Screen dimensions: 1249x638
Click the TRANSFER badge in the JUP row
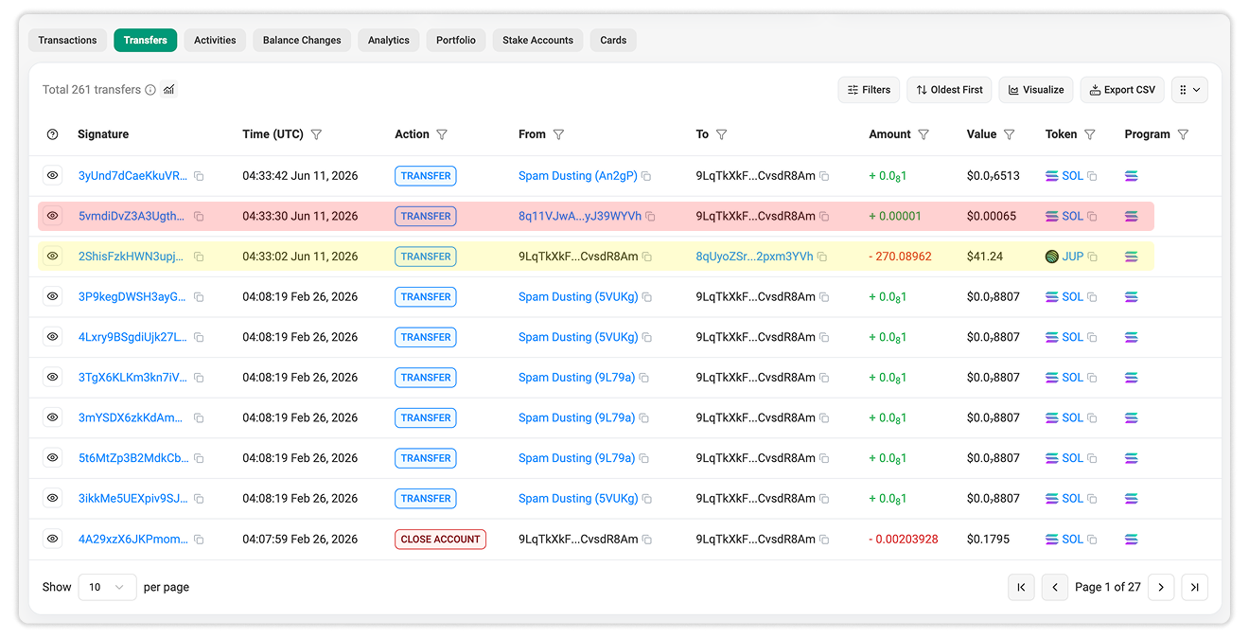pos(426,257)
